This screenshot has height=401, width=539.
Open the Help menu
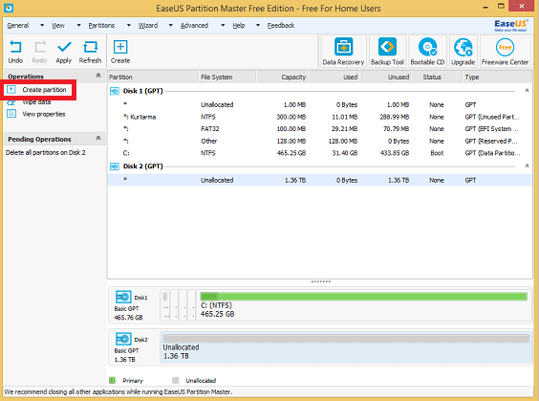(239, 26)
